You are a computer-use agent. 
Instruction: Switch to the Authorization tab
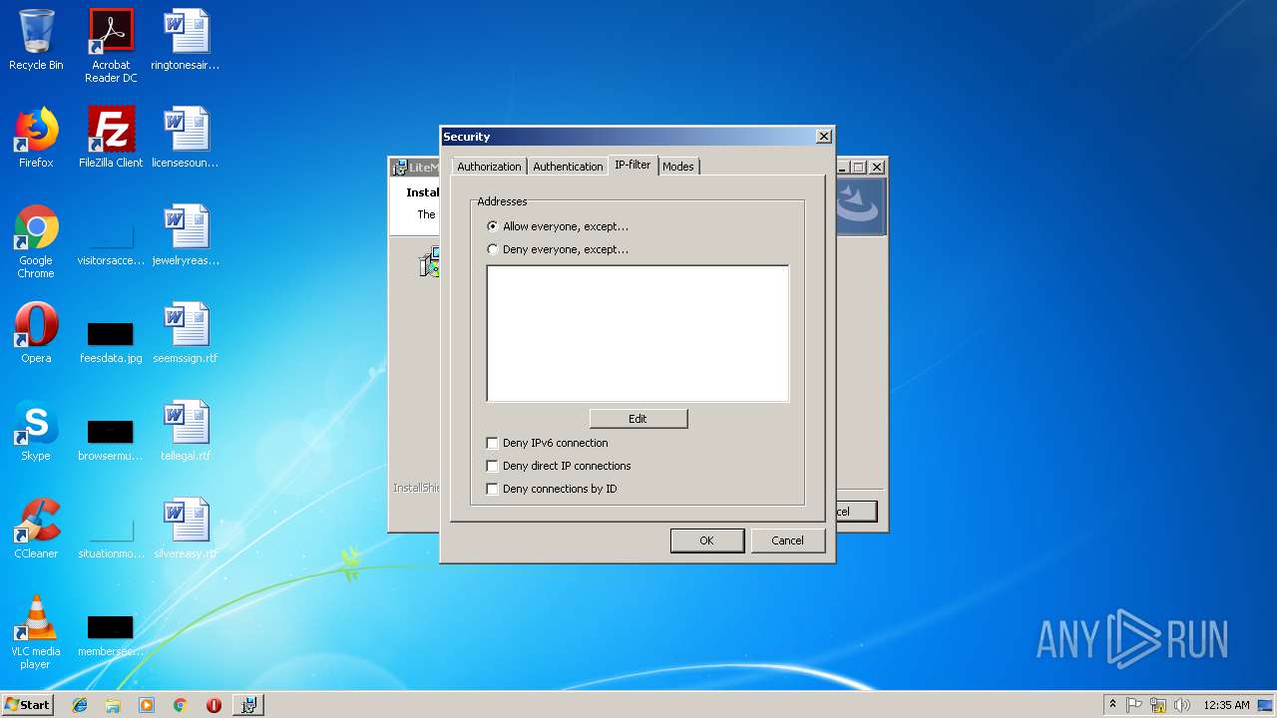point(489,167)
